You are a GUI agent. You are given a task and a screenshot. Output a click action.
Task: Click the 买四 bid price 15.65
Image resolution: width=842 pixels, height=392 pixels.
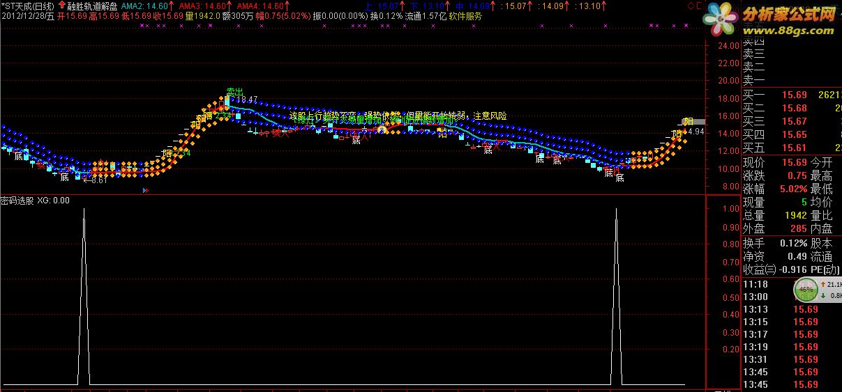point(794,134)
